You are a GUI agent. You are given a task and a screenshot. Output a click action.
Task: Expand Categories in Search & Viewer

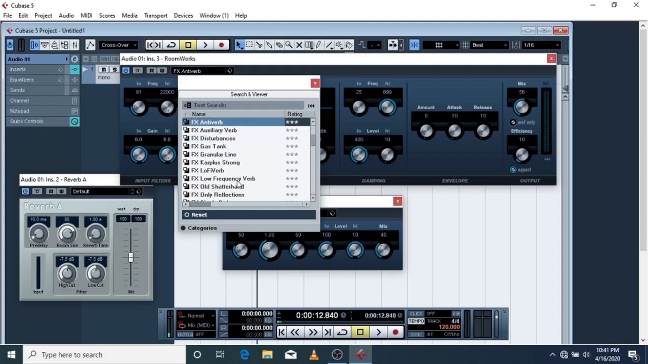pos(198,228)
